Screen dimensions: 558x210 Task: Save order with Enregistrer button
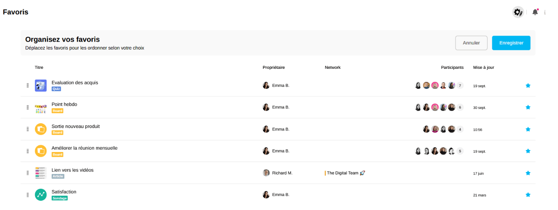pos(511,43)
